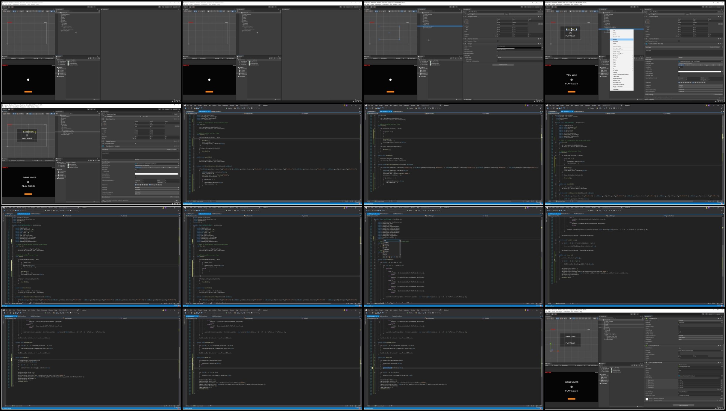Expand the Effects submenu in the context menu
726x411 pixels.
pyautogui.click(x=622, y=60)
